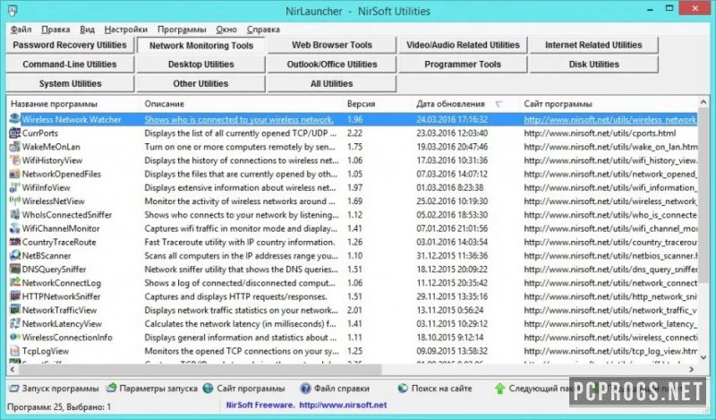Open the www.nirsoft.net status bar link
The width and height of the screenshot is (716, 420).
[343, 405]
